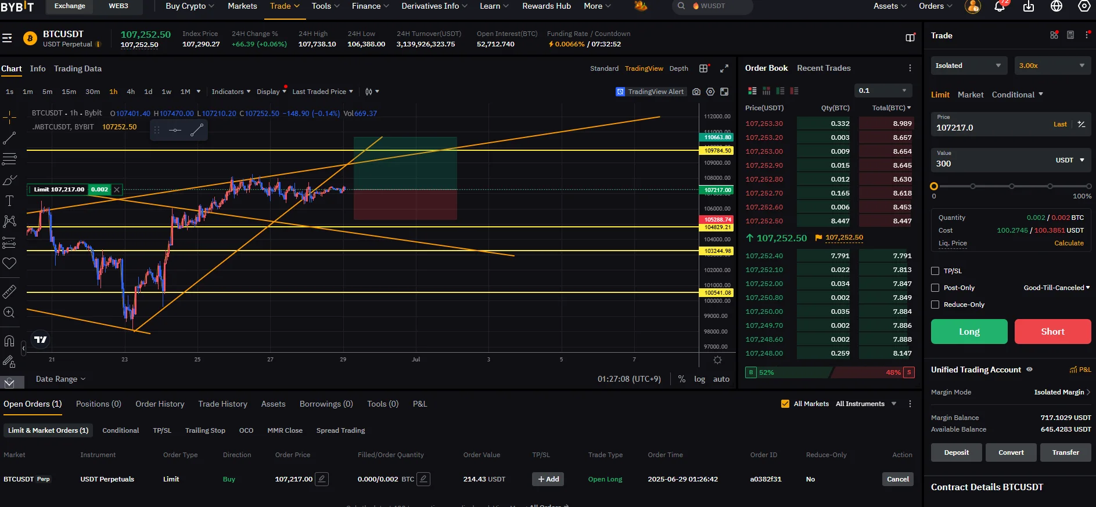Toggle the magnet snap mode icon
The height and width of the screenshot is (507, 1096).
(x=9, y=341)
